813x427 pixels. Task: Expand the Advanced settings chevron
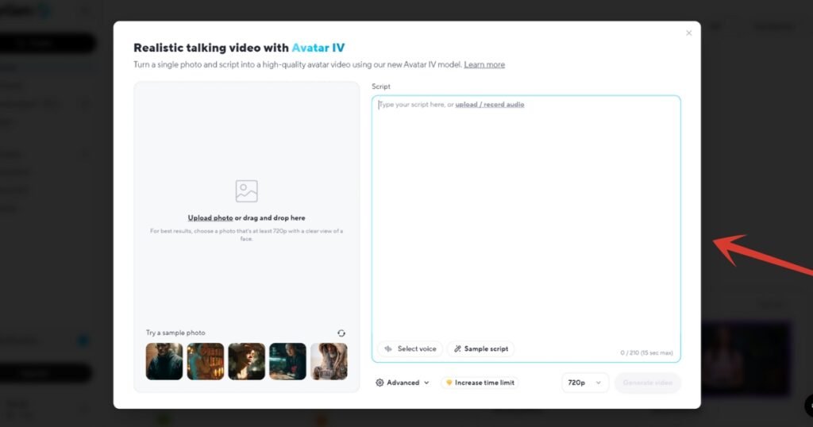pyautogui.click(x=426, y=383)
